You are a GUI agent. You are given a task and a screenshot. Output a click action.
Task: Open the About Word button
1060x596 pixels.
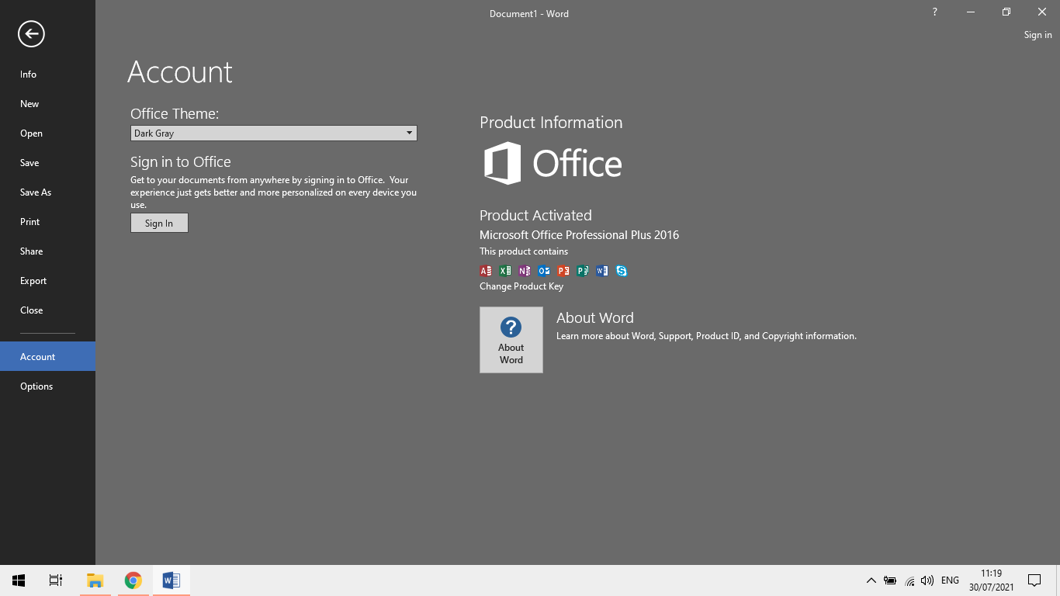(511, 340)
